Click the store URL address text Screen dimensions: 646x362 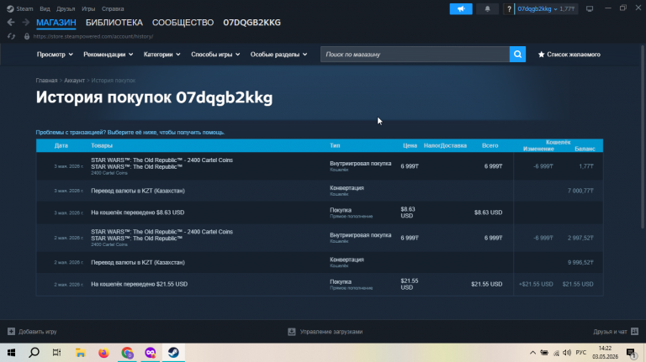coord(93,36)
